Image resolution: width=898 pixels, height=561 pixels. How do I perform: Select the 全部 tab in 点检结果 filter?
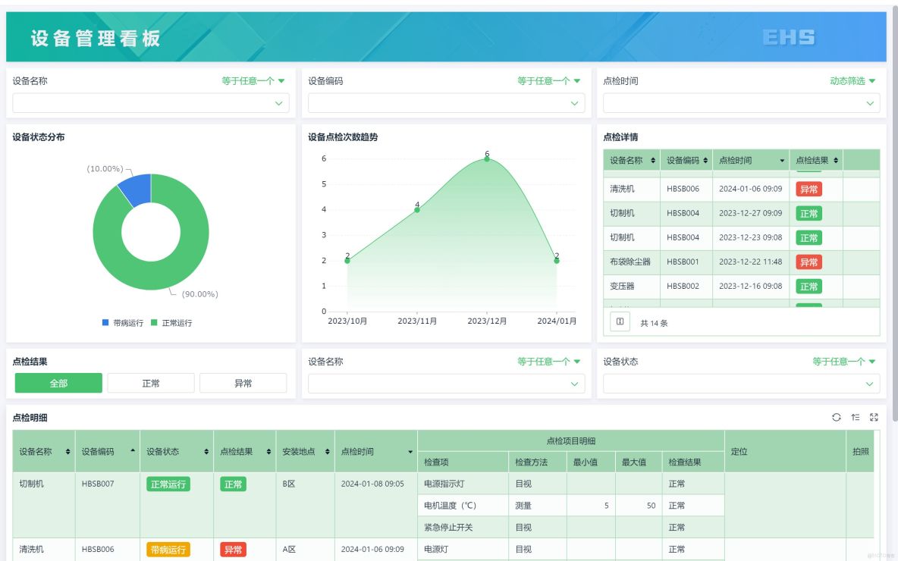tap(58, 382)
